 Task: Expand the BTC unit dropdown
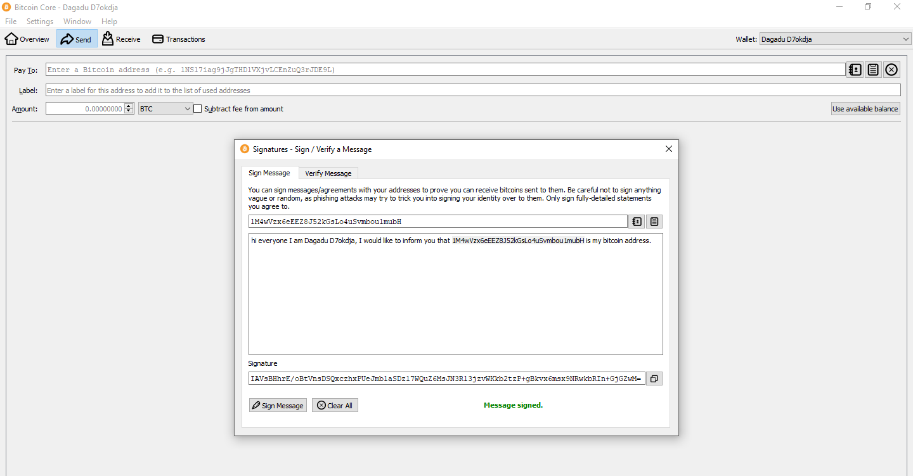(165, 109)
